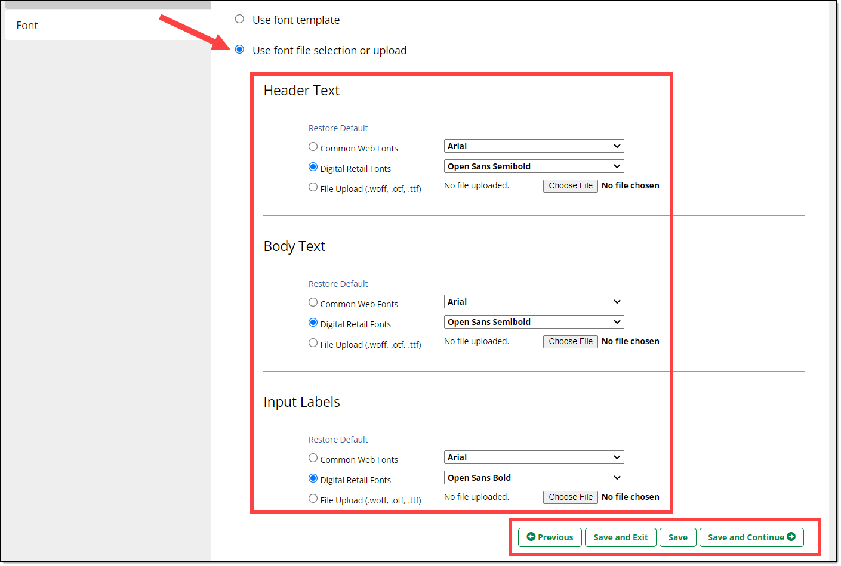Click Choose File for Header Text font

[x=570, y=186]
